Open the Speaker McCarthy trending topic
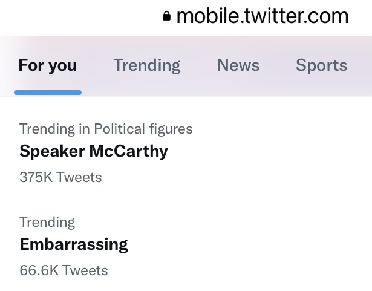The width and height of the screenshot is (372, 291). (94, 151)
